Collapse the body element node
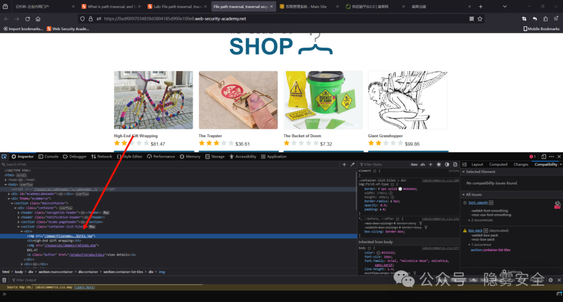 (5, 185)
